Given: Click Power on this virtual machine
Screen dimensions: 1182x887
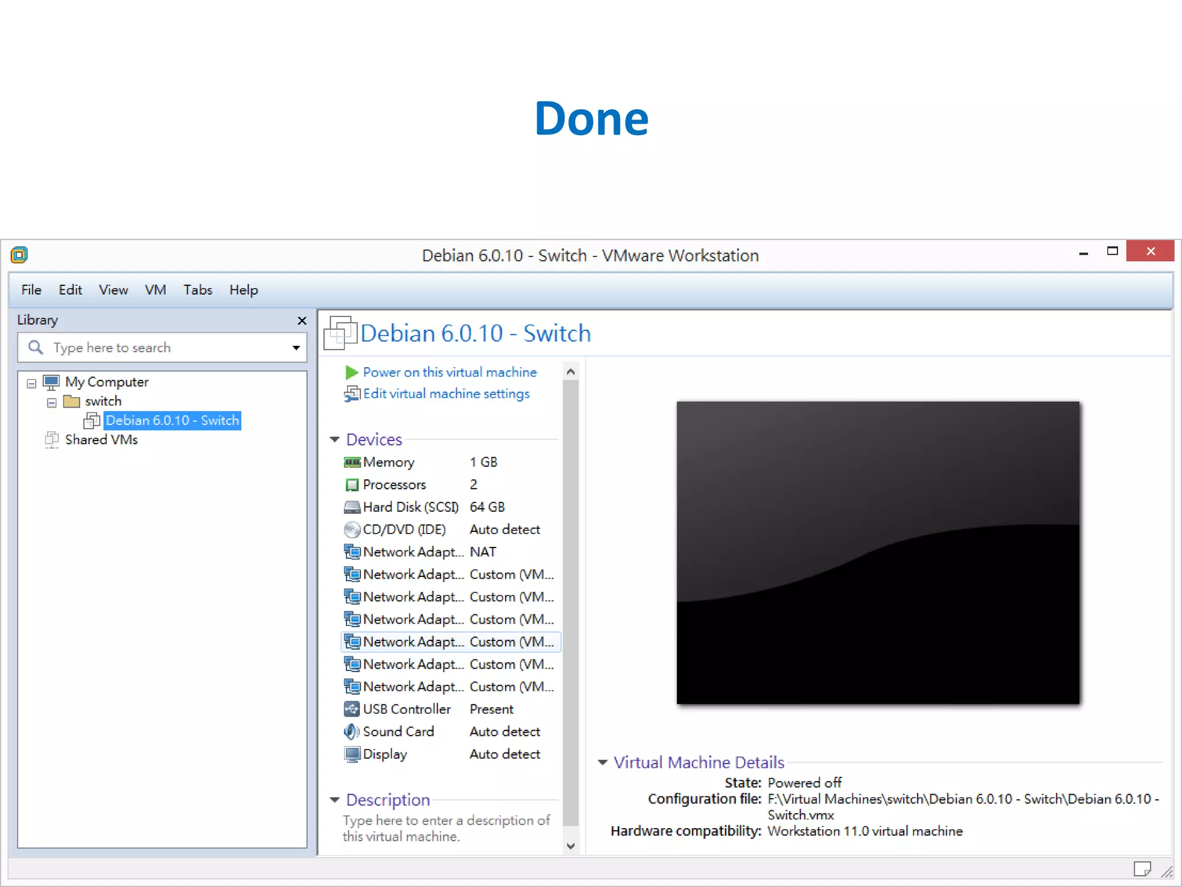Looking at the screenshot, I should (450, 372).
